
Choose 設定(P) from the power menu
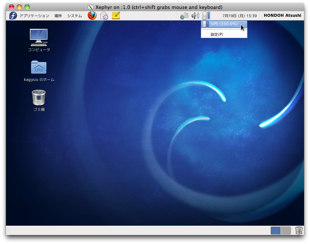pos(217,34)
